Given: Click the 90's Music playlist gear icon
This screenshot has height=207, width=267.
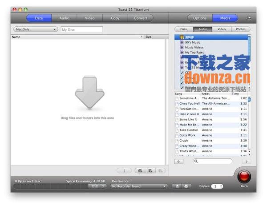Looking at the screenshot, I should click(182, 42).
